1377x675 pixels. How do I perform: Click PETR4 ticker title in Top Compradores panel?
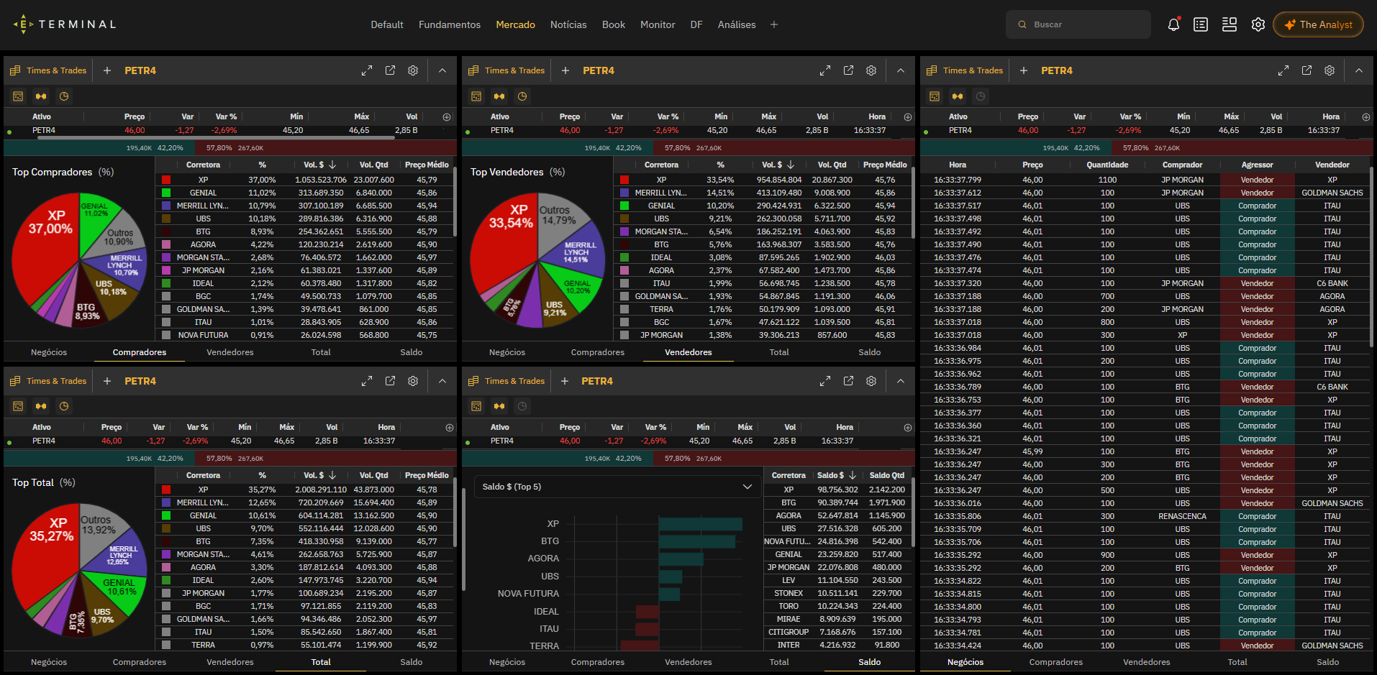click(x=140, y=70)
